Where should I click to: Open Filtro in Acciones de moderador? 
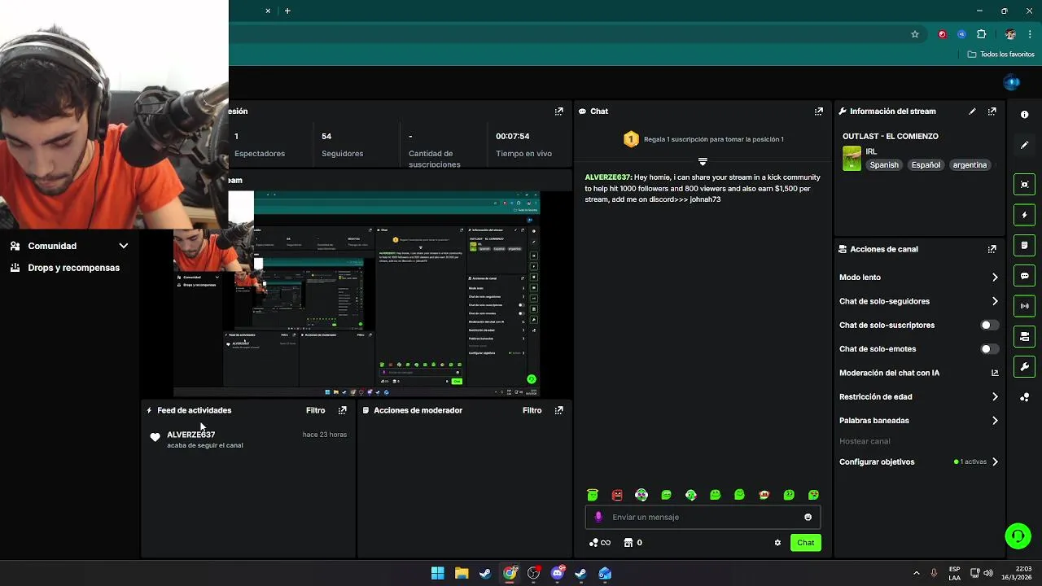[532, 410]
